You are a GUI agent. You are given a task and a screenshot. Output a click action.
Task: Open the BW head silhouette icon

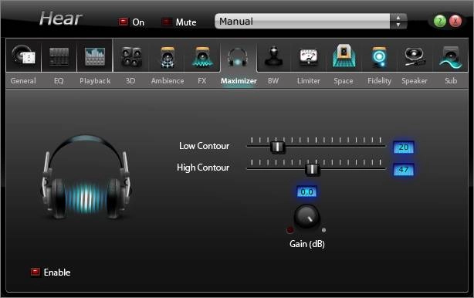point(273,56)
